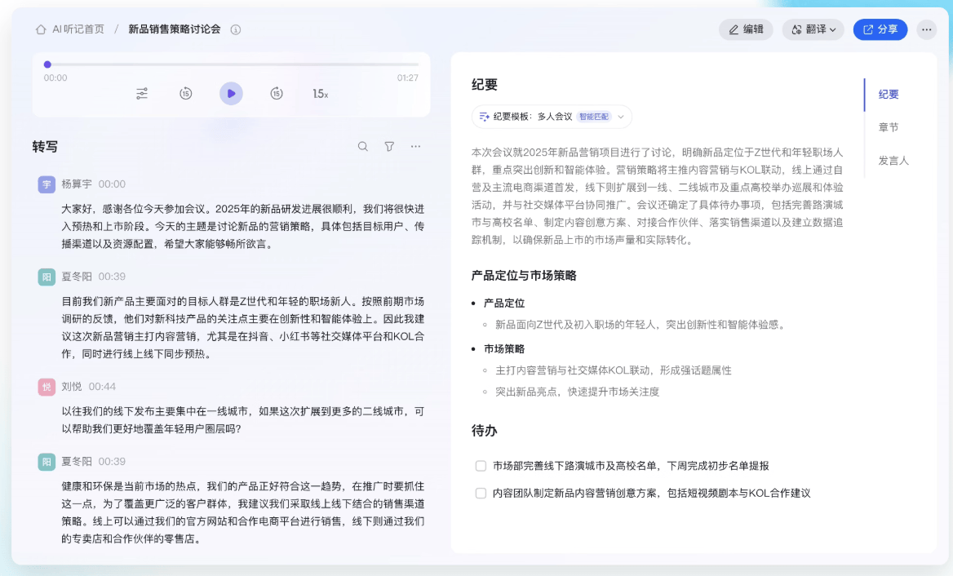Rewind audio 15 seconds
Screen dimensions: 953x576
pyautogui.click(x=186, y=94)
